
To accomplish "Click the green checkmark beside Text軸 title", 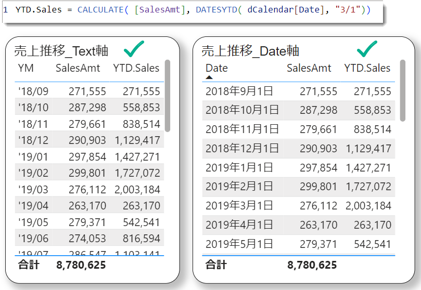I will [x=134, y=49].
